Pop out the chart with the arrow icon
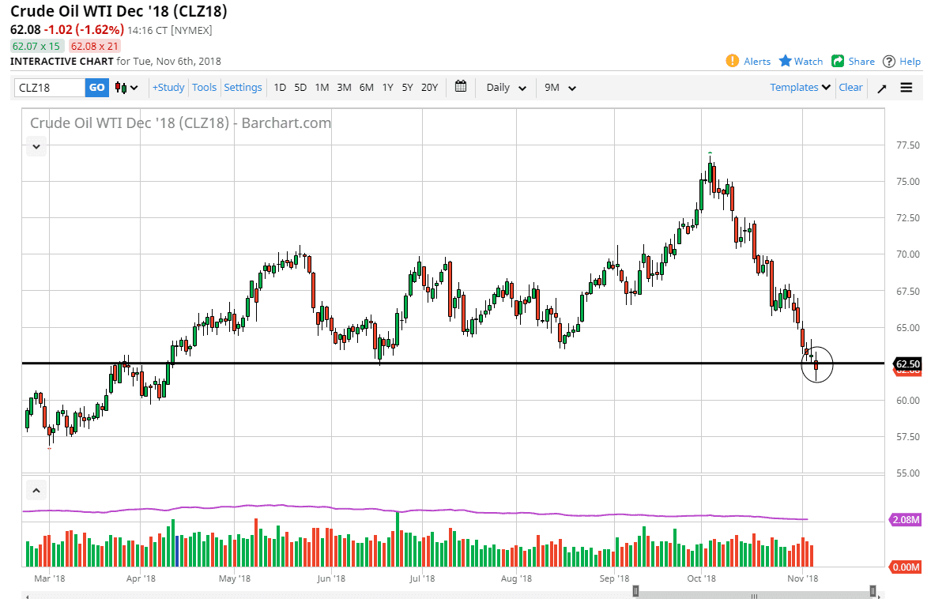Viewport: 931px width, 599px height. (x=882, y=88)
